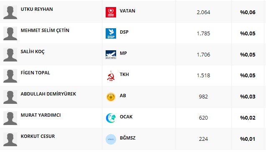Image resolution: width=266 pixels, height=152 pixels.
Task: Click the 2.064 vote count
Action: point(203,12)
